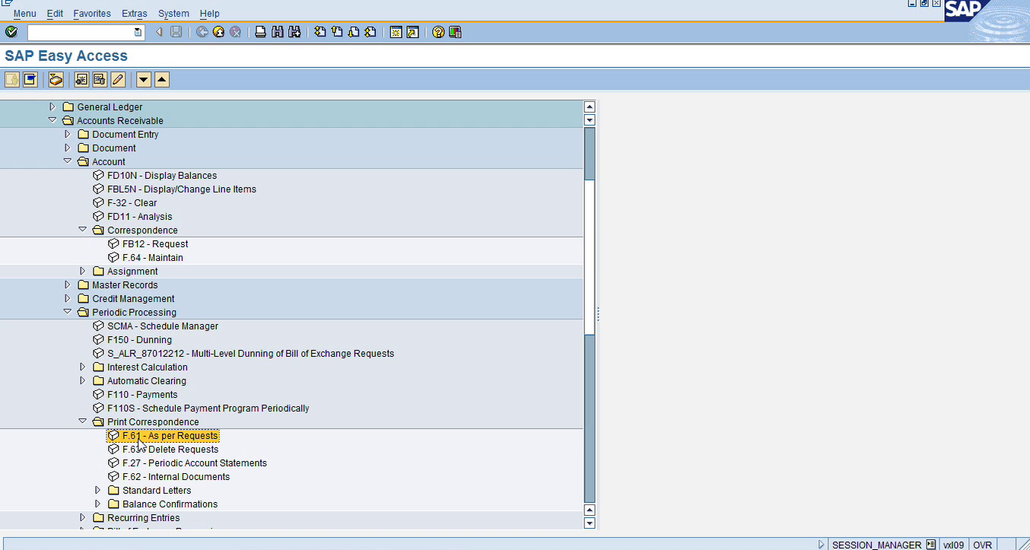Expand the Standard Letters folder

97,490
